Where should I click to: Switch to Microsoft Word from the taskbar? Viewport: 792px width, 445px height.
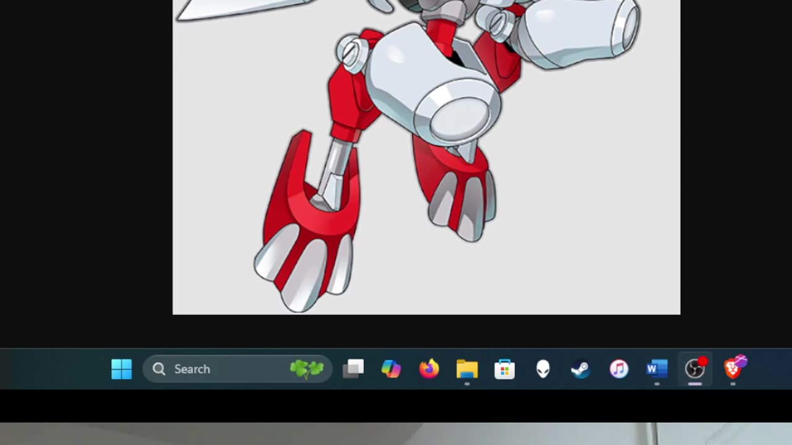pos(656,369)
